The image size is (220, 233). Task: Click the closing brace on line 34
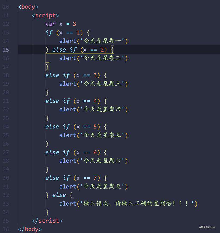tap(47, 212)
